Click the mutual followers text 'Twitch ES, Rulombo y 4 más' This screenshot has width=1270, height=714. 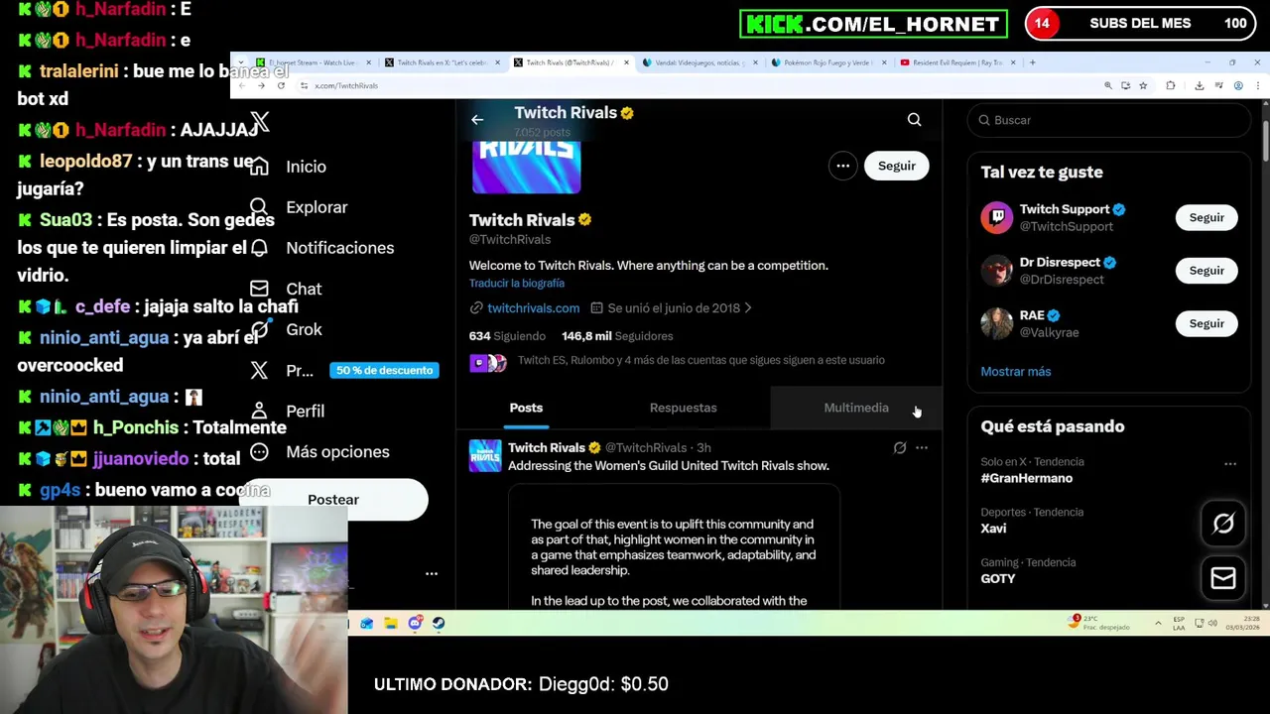pos(700,360)
